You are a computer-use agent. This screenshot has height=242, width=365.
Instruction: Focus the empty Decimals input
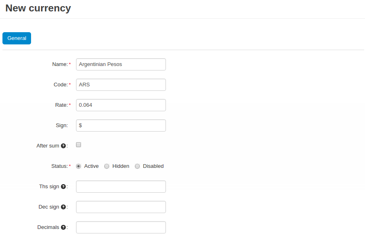click(121, 227)
